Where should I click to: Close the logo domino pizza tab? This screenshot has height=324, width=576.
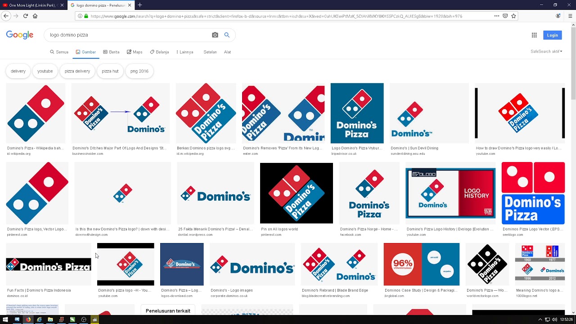coord(130,5)
